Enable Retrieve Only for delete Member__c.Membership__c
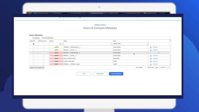The image size is (199, 112). 44,53
